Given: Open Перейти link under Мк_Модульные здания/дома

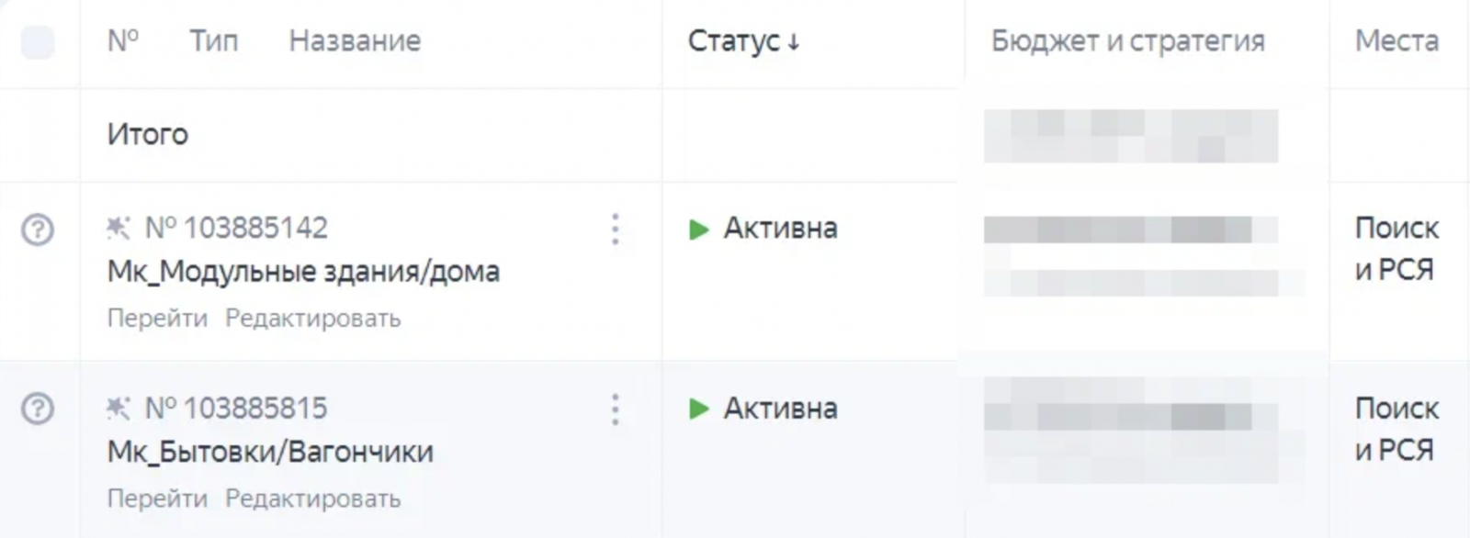Looking at the screenshot, I should pos(157,319).
